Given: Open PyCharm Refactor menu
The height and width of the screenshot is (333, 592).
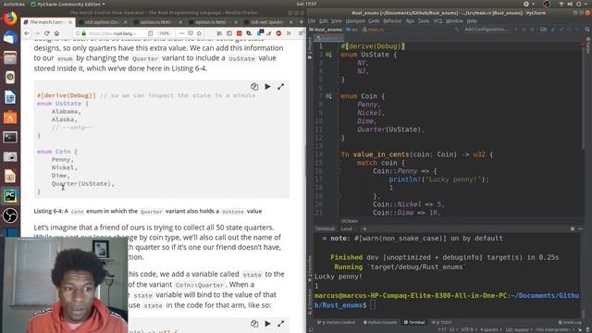Looking at the screenshot, I should [x=392, y=21].
